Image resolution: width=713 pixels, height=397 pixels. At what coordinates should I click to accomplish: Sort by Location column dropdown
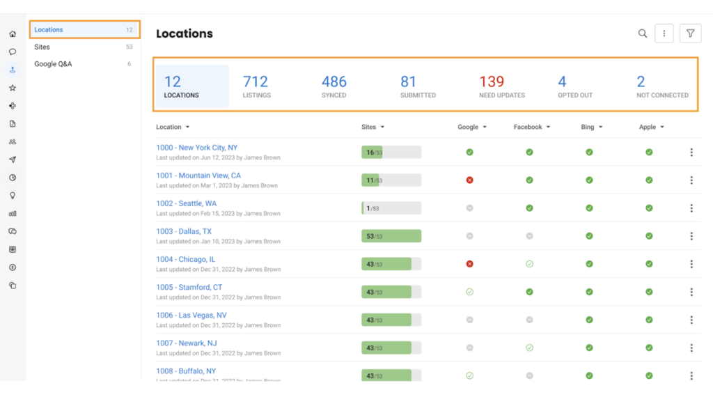[x=173, y=127]
